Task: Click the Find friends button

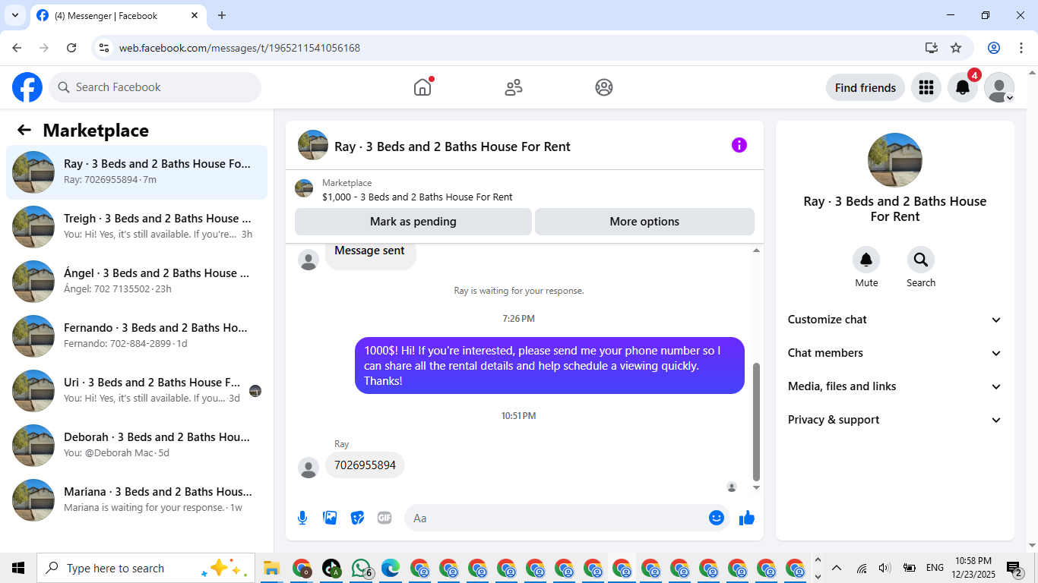Action: 865,87
